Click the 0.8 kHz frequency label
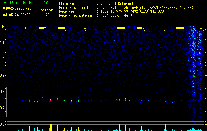Viewport: 207px width, 131px height. coord(3,92)
